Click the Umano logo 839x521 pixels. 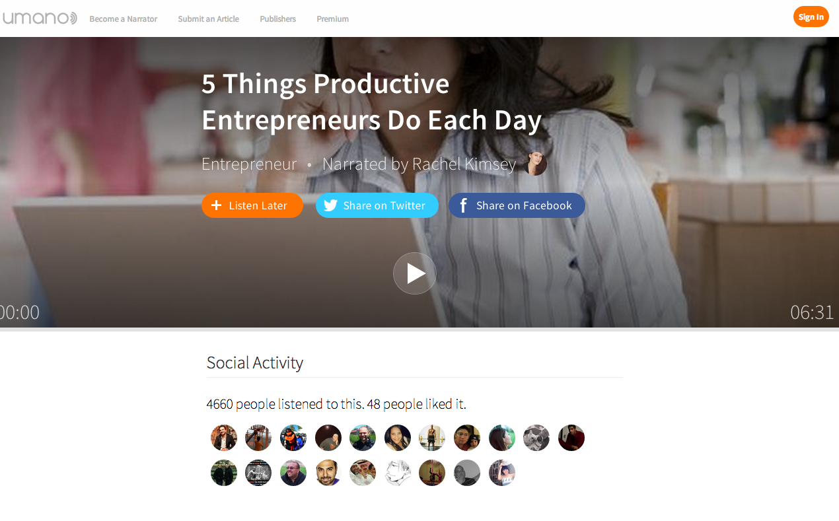pos(40,18)
